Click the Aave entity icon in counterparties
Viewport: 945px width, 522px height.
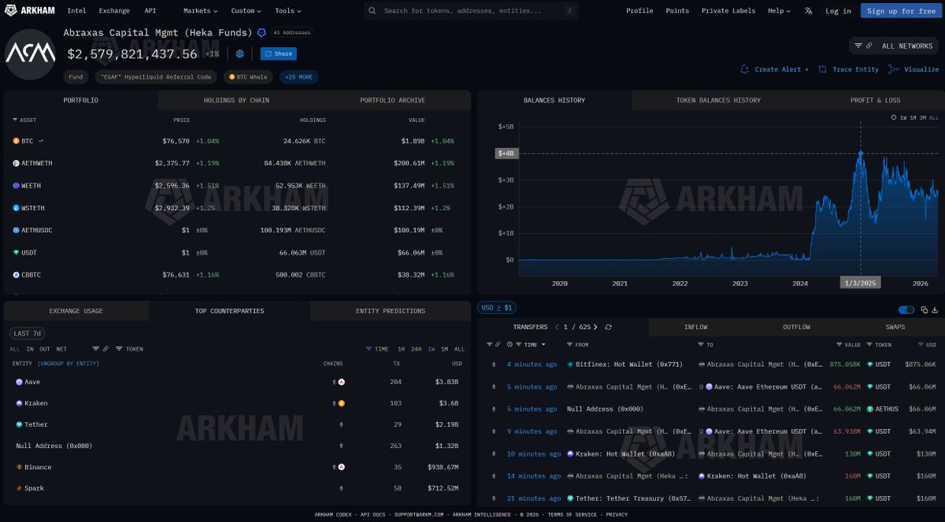pos(19,382)
